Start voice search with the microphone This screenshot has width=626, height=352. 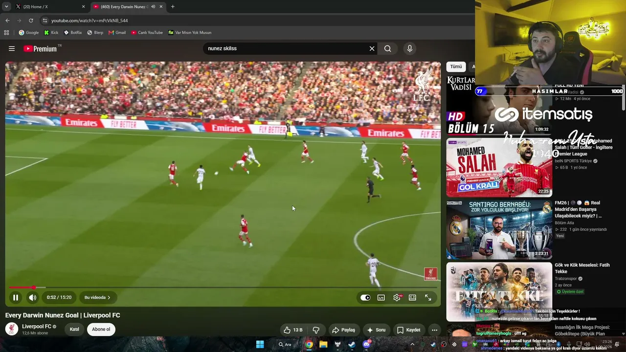410,48
